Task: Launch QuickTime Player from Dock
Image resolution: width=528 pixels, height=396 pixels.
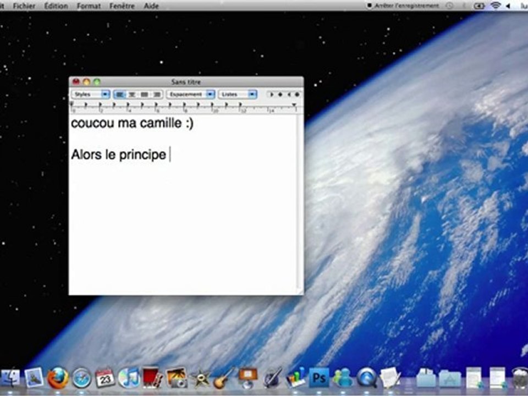Action: tap(367, 378)
